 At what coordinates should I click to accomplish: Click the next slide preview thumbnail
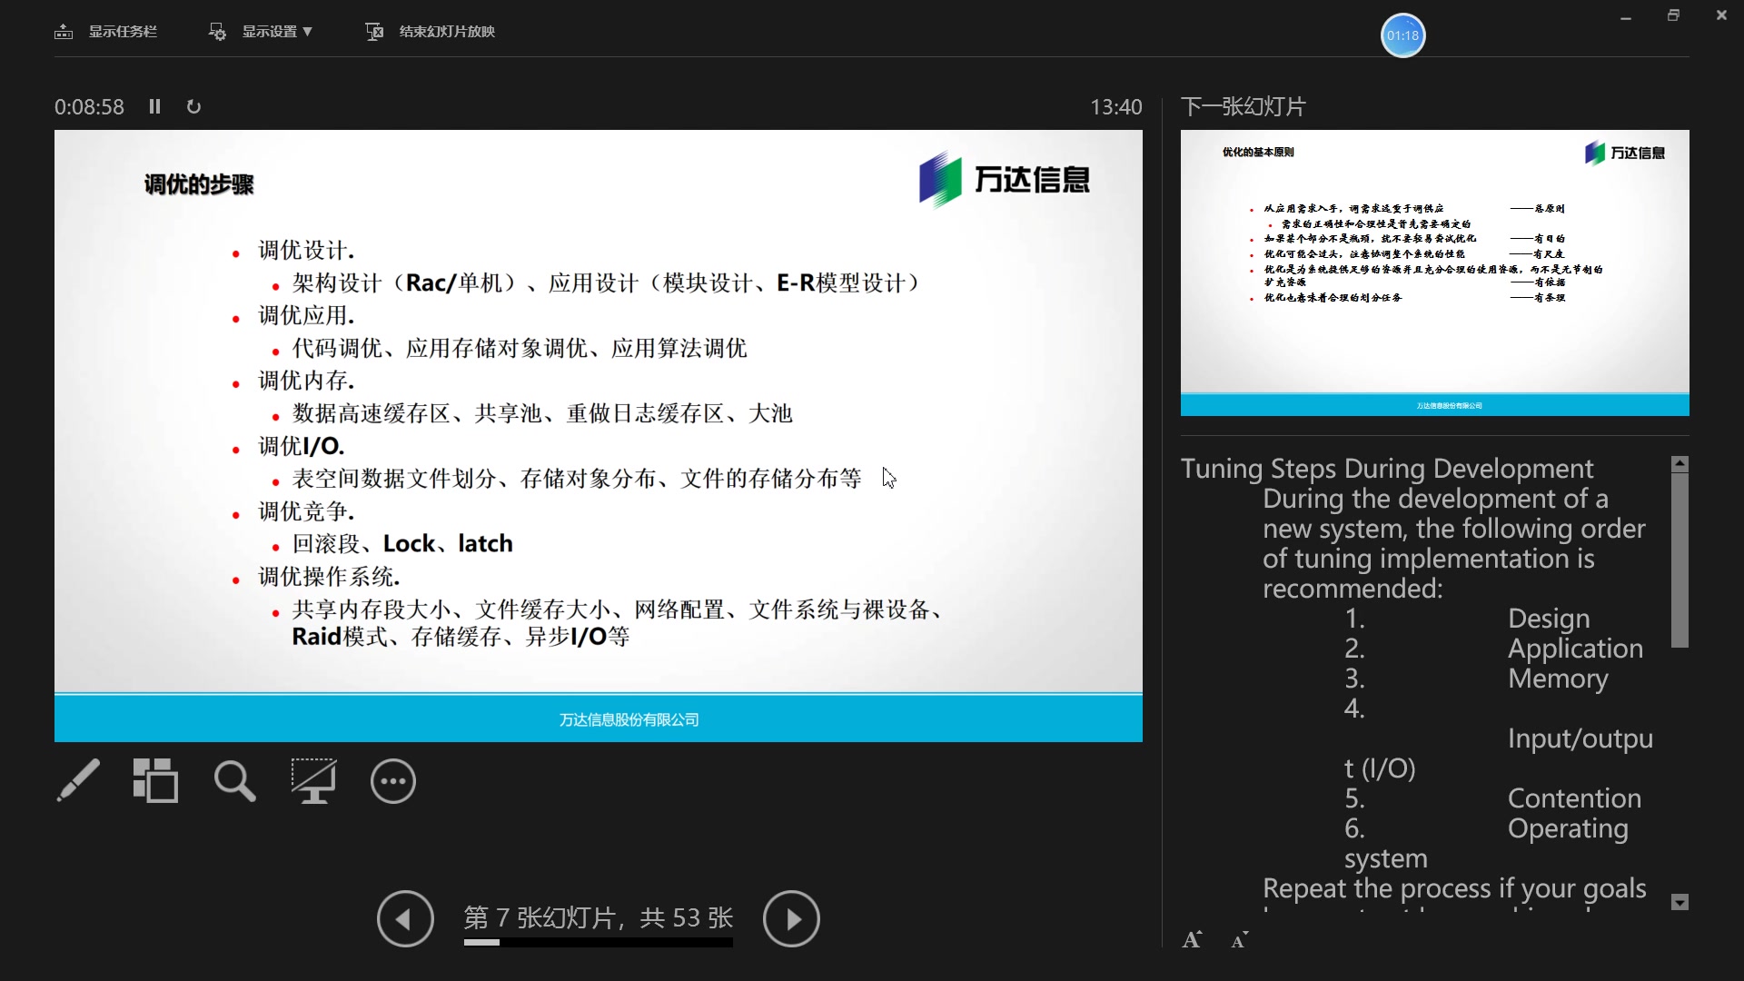point(1434,272)
